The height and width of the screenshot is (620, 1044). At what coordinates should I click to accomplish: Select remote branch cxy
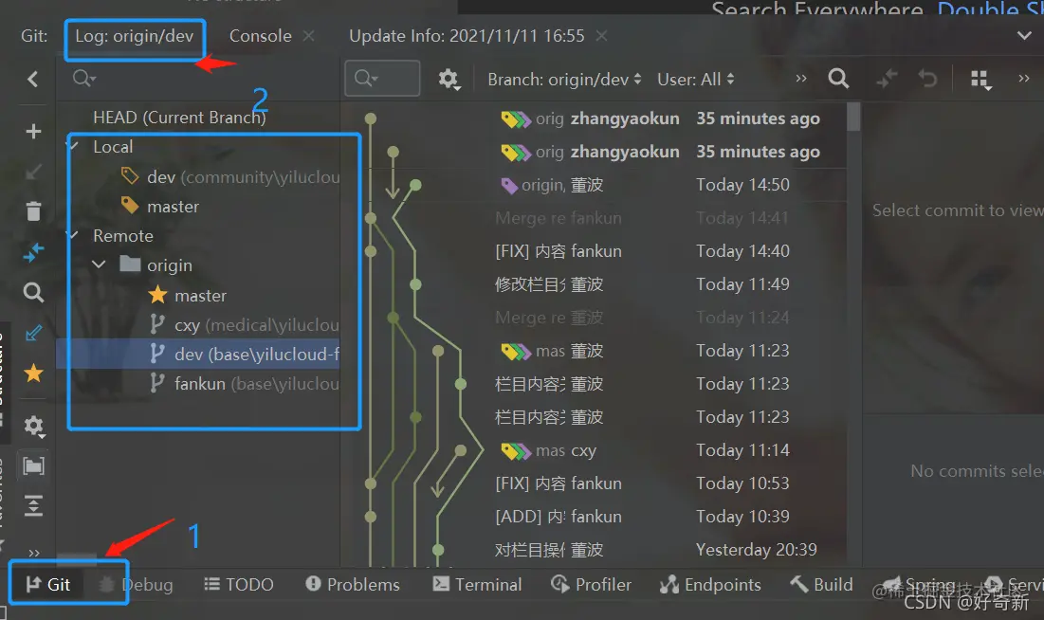tap(244, 325)
